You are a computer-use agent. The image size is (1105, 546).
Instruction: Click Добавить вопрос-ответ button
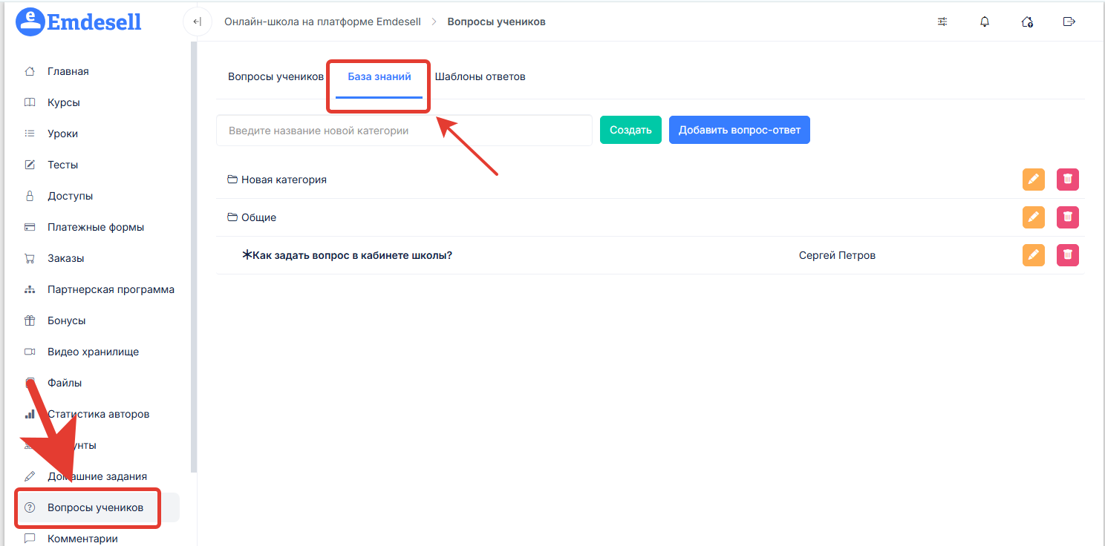tap(739, 130)
